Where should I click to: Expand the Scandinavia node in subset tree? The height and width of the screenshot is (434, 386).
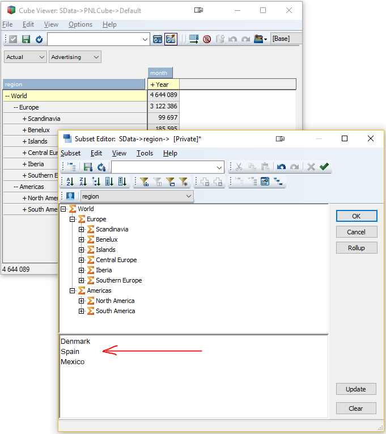click(x=82, y=229)
